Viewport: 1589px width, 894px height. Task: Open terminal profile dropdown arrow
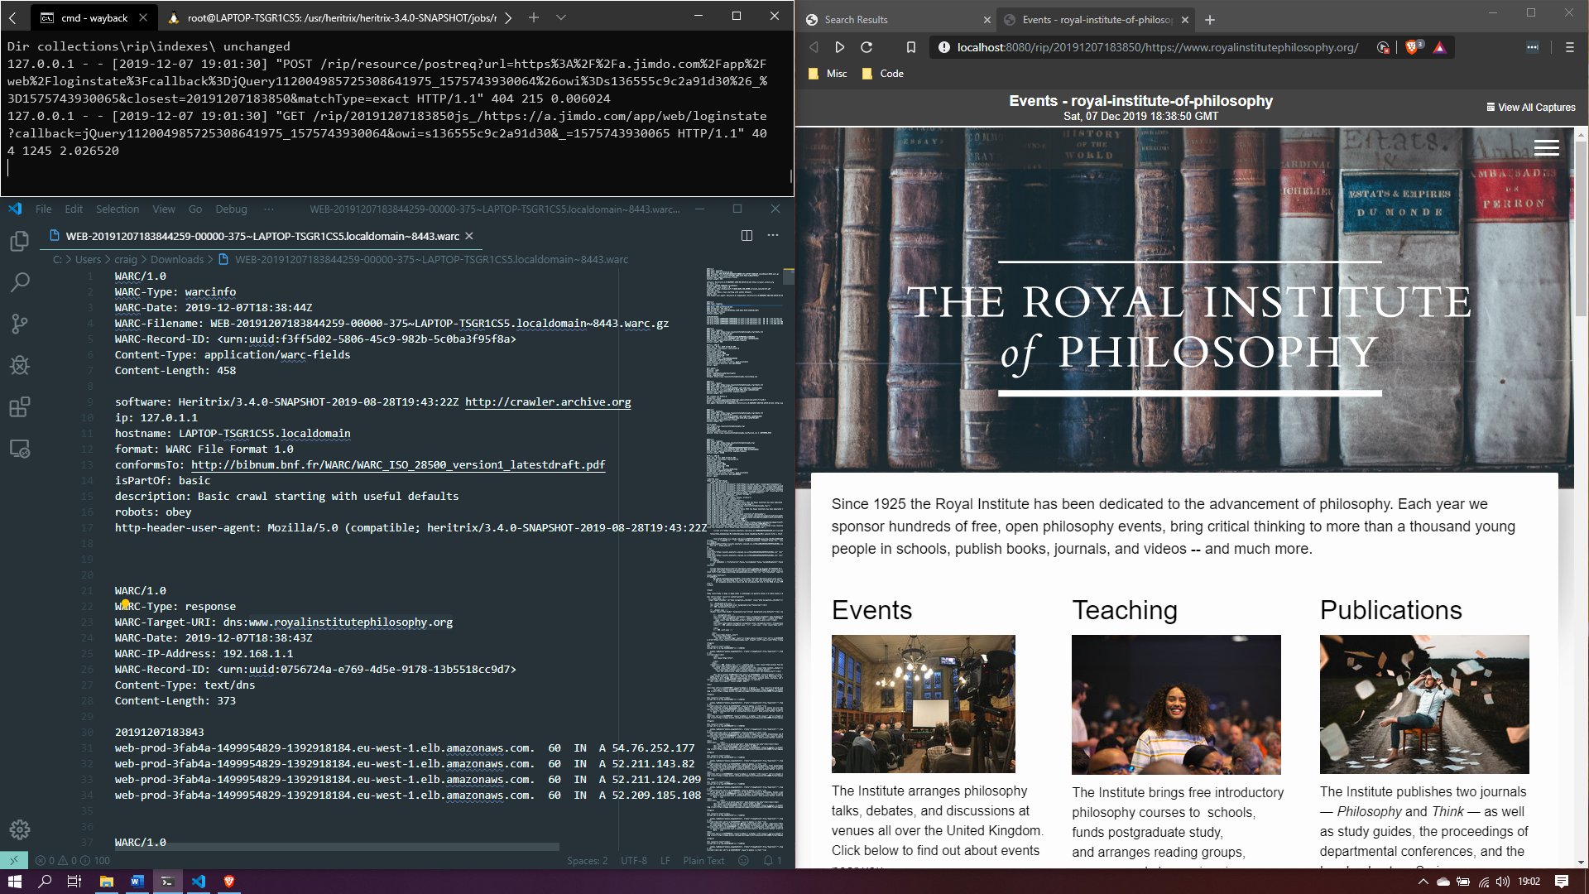[x=561, y=17]
